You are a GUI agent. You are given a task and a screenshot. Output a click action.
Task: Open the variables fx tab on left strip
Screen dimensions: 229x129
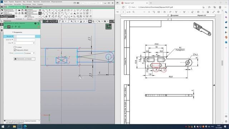2,27
